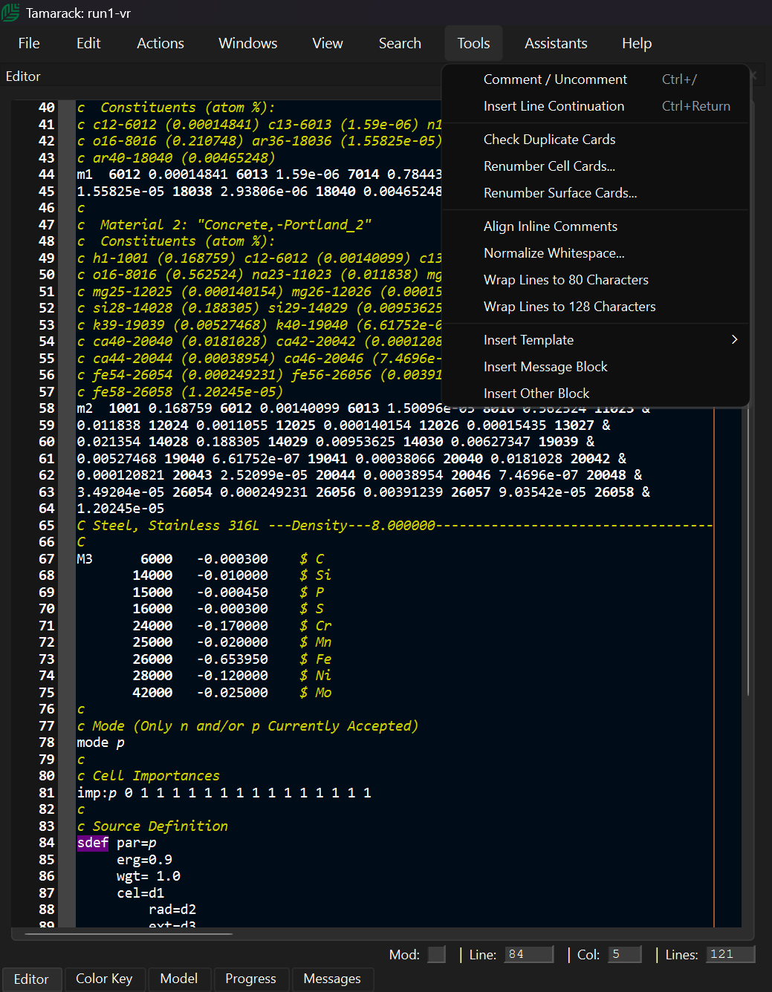Viewport: 772px width, 992px height.
Task: Click line number 84 in gutter
Action: [46, 843]
